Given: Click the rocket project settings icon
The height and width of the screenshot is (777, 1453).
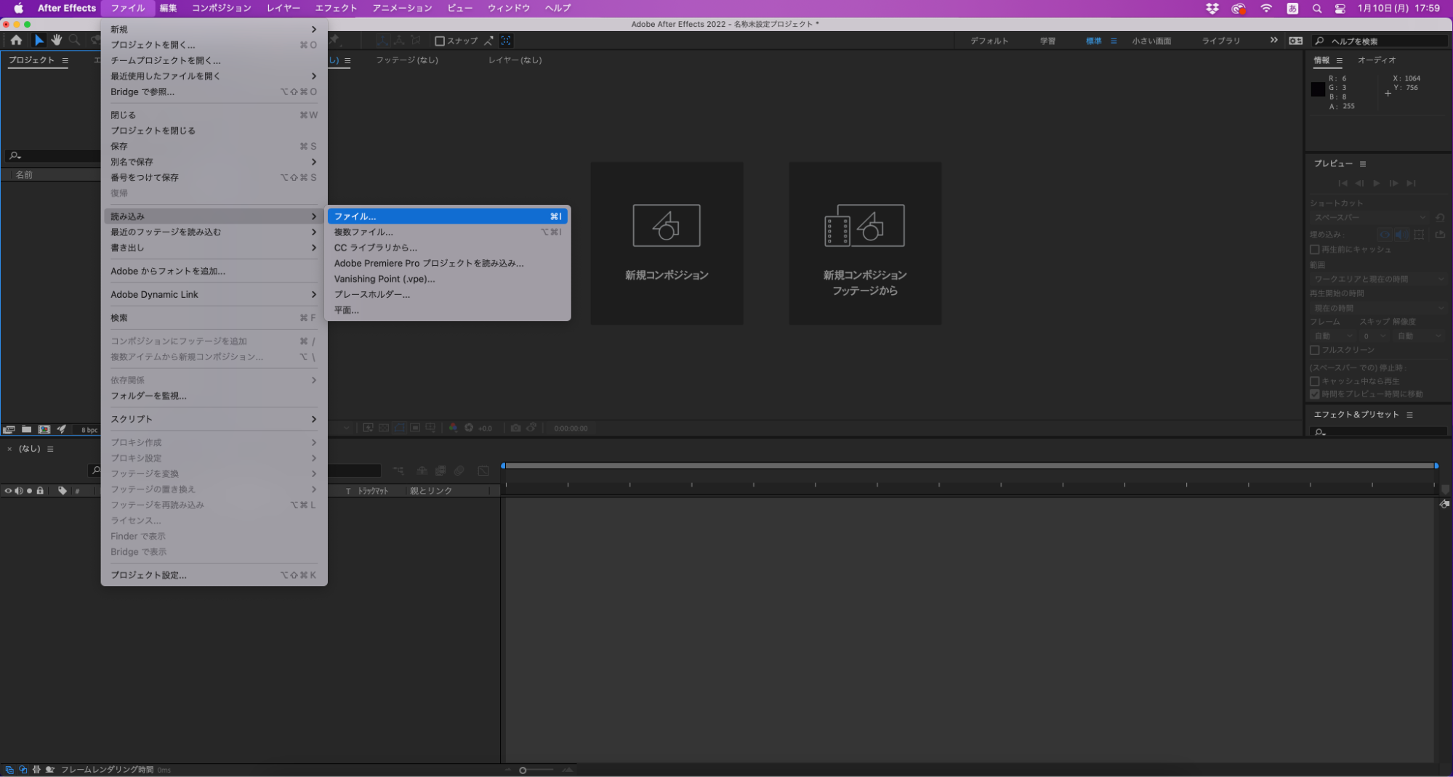Looking at the screenshot, I should coord(62,429).
